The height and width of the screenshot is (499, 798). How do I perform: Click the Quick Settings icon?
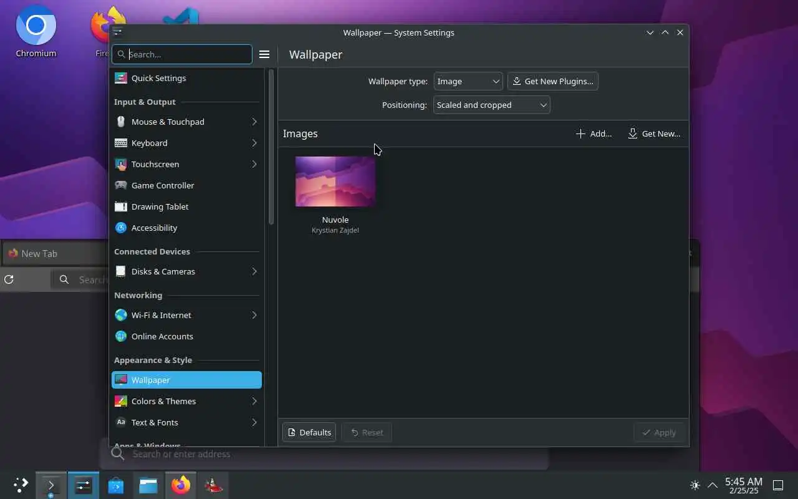(121, 78)
